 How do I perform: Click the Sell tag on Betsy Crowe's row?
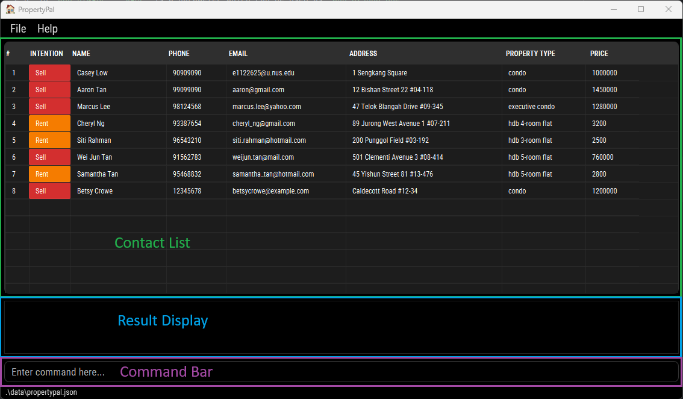coord(49,190)
